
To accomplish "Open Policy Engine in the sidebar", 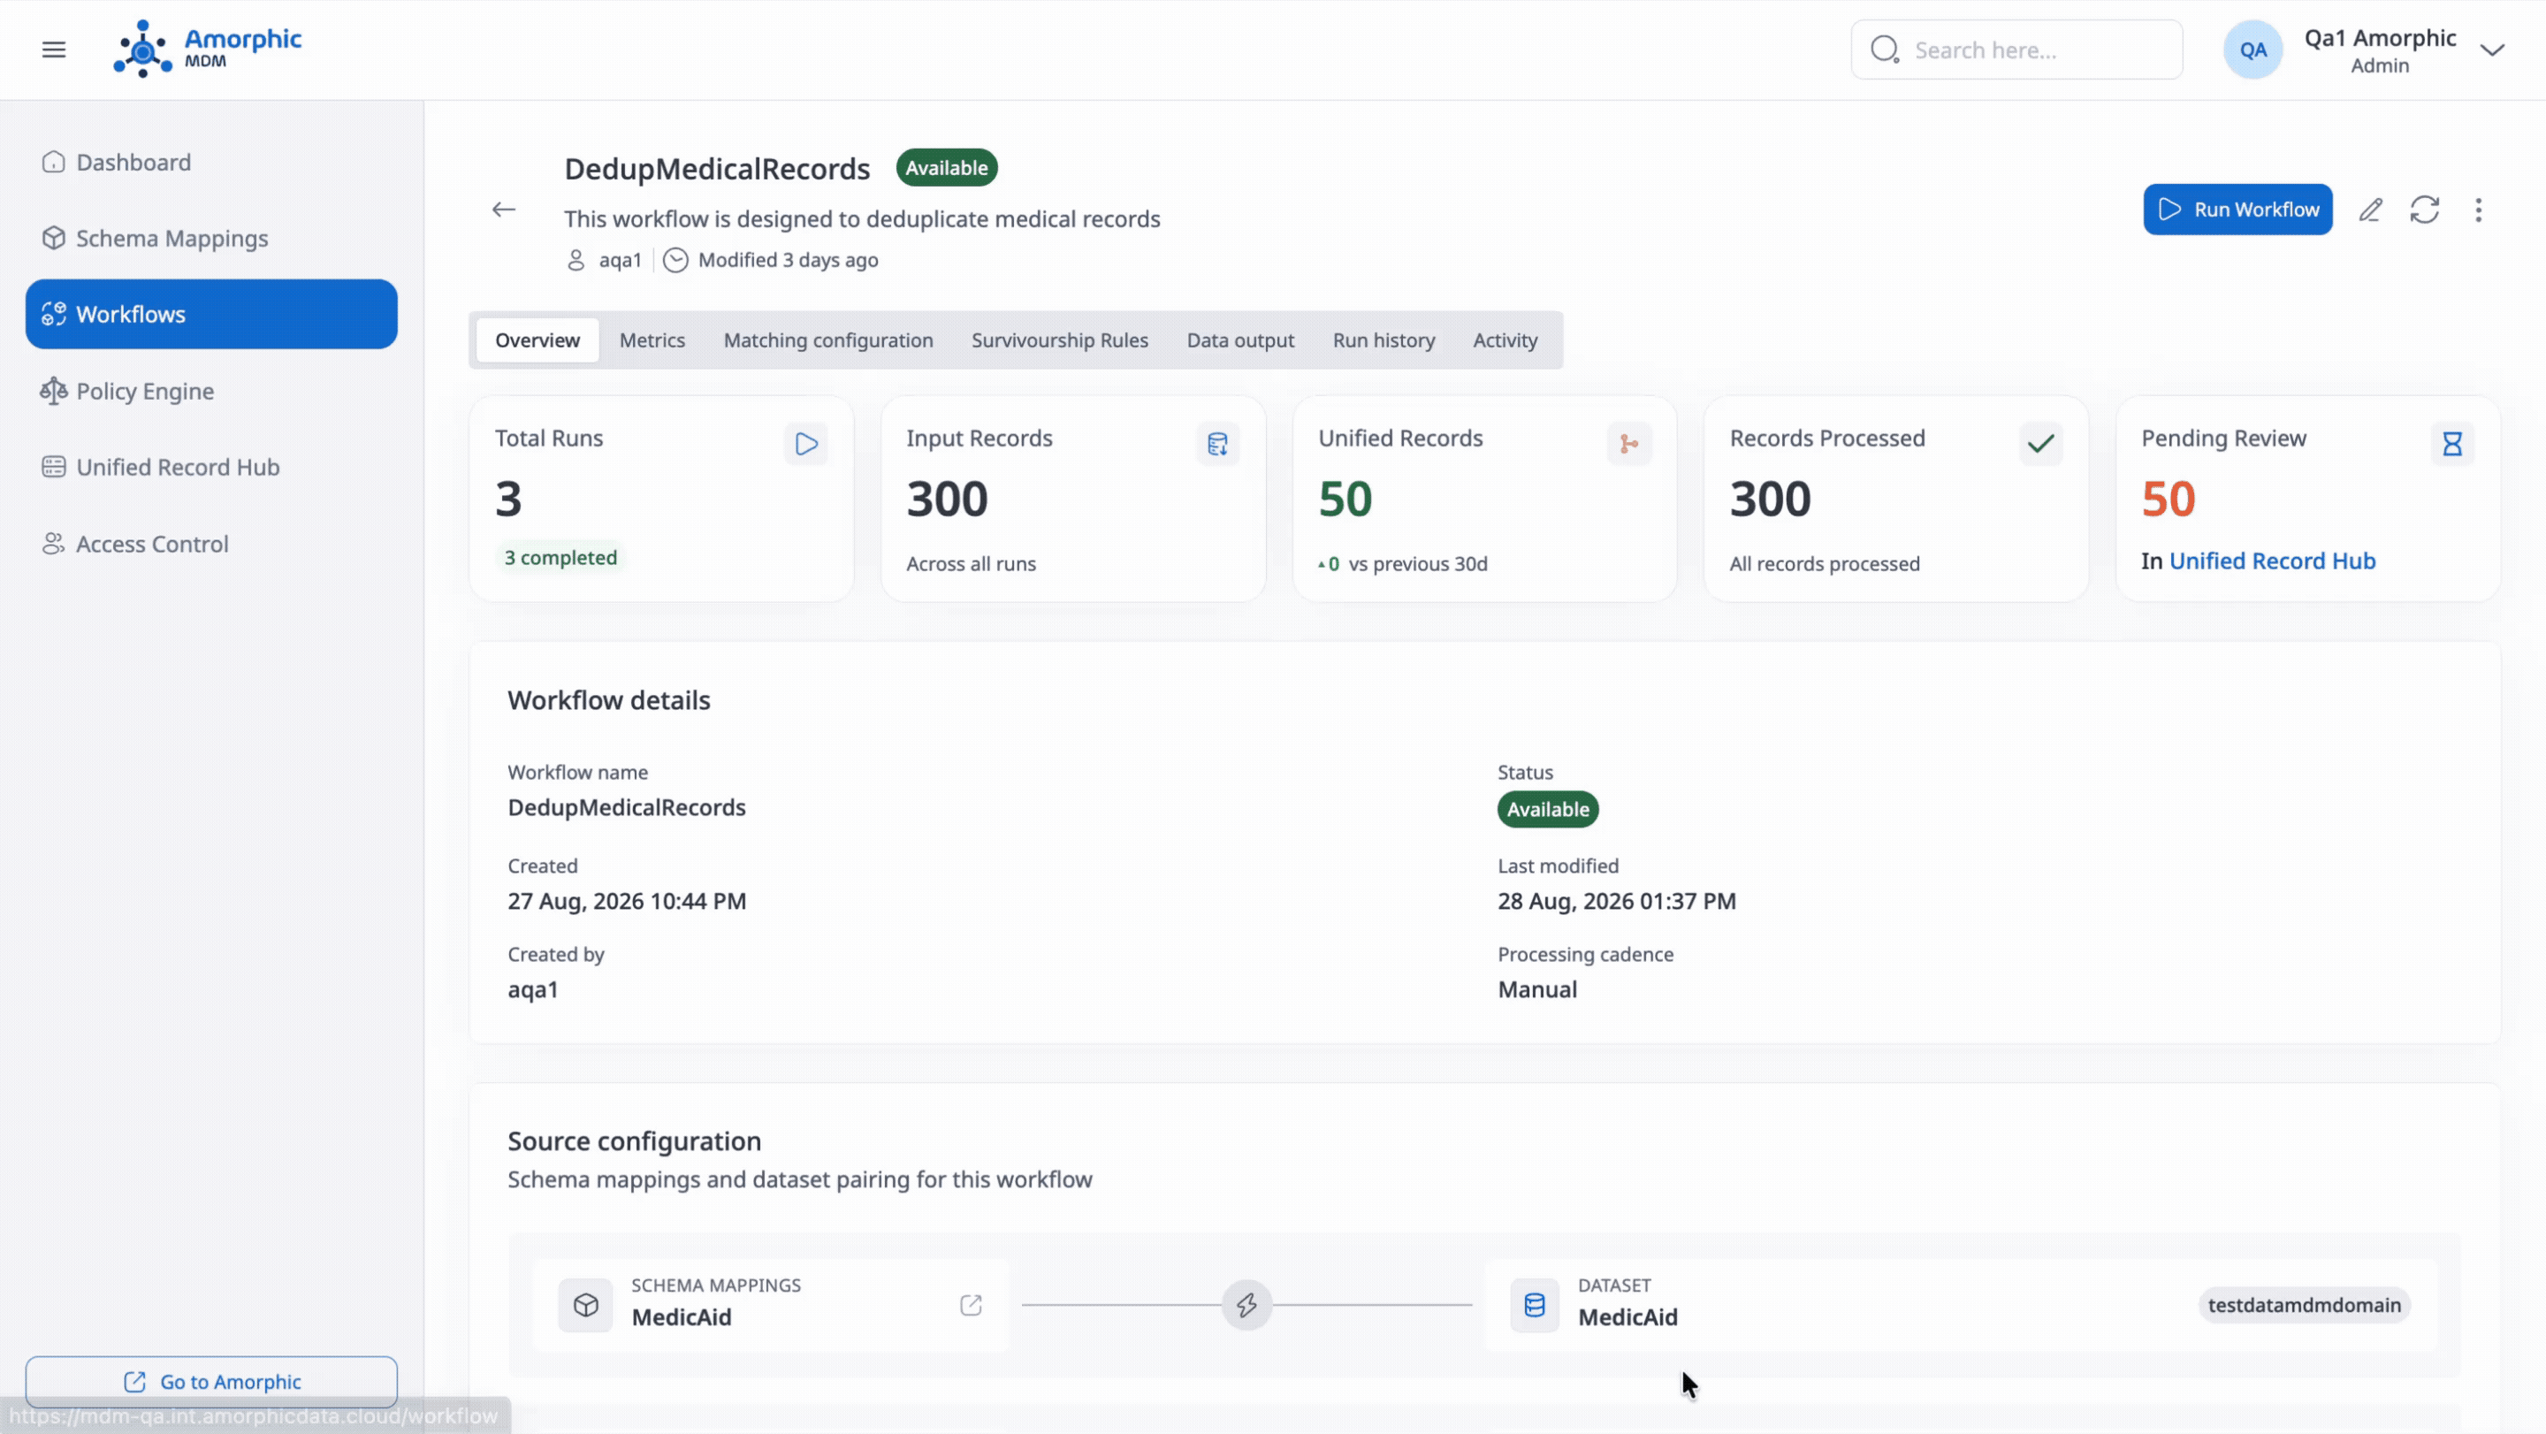I will (x=211, y=392).
